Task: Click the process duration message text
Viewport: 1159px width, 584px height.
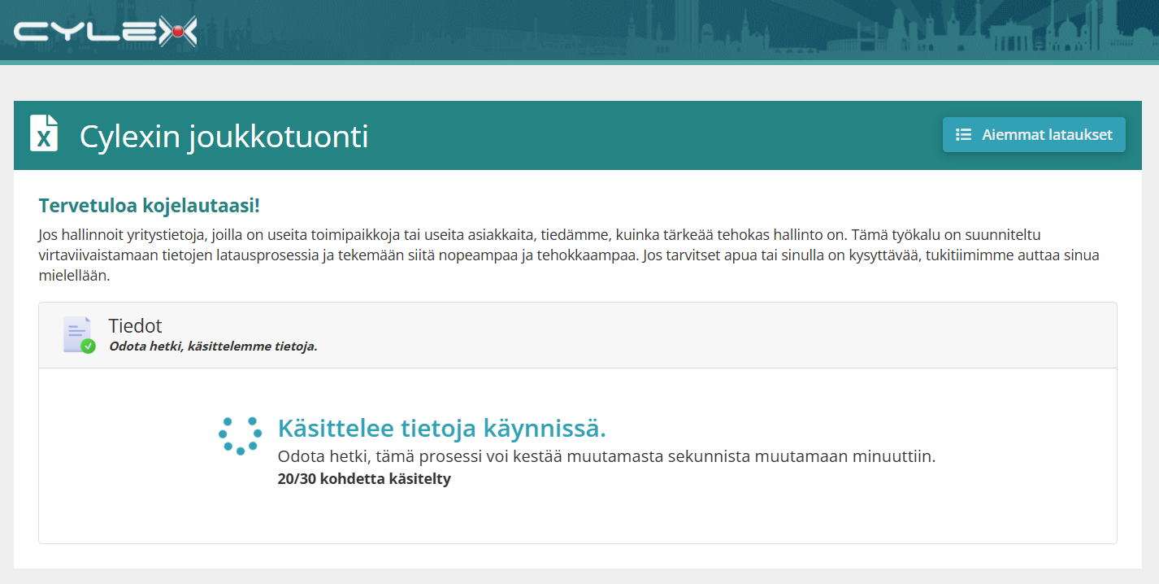Action: pos(606,456)
